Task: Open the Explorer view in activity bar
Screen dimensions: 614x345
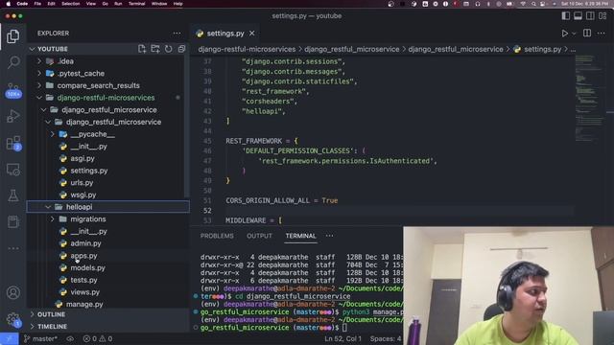Action: [12, 36]
